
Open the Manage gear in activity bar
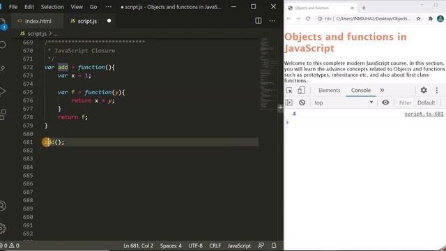(x=3, y=229)
